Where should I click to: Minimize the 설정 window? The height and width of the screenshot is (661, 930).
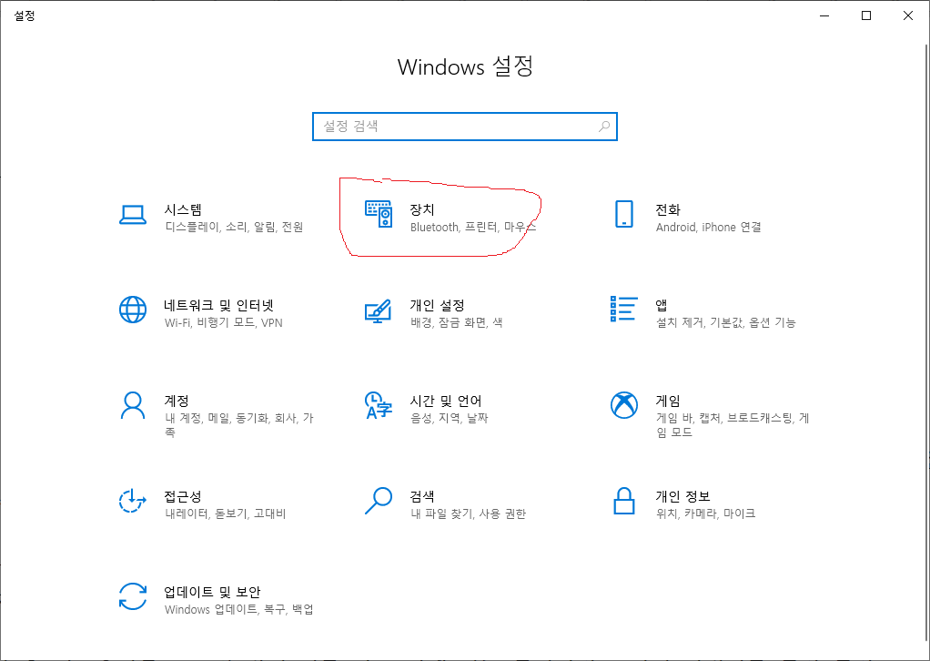(824, 16)
